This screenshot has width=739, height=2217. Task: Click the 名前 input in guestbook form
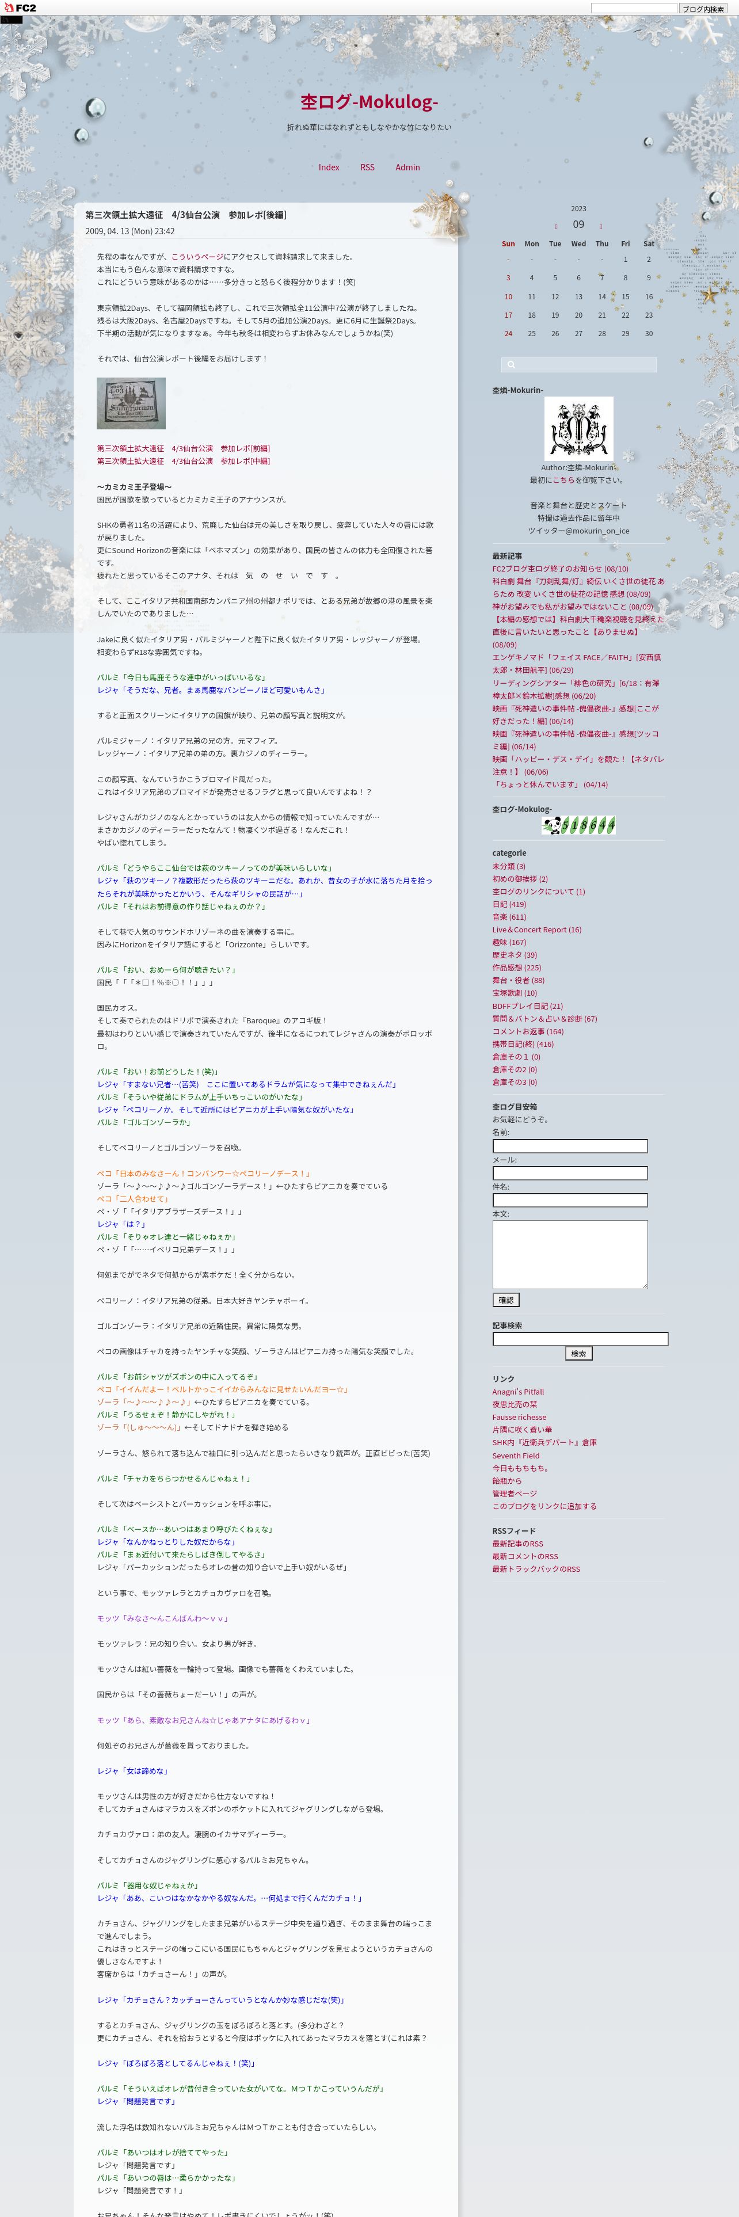coord(570,1146)
